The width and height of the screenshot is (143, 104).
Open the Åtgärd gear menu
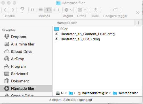(x=68, y=10)
